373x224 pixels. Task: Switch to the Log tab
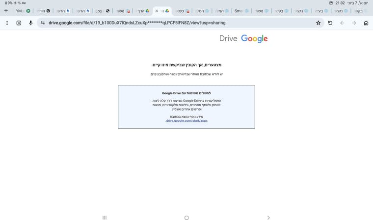(x=103, y=11)
